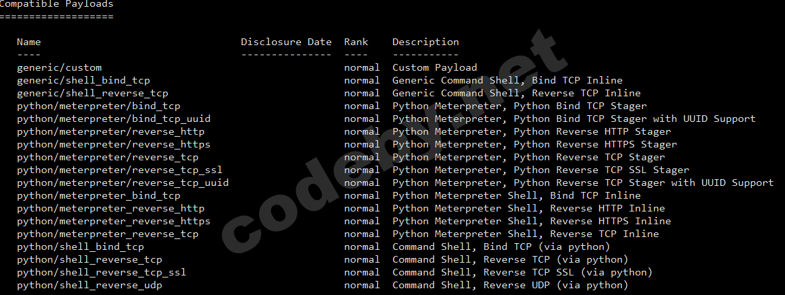This screenshot has height=295, width=785.
Task: Click python/shell_reverse_tcp_ssl payload name
Action: click(102, 272)
